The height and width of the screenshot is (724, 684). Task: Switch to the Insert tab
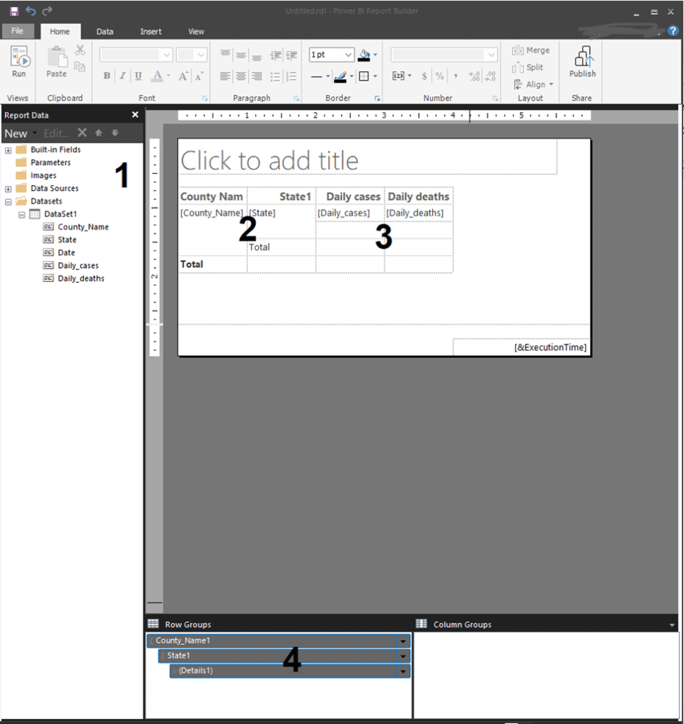[151, 31]
